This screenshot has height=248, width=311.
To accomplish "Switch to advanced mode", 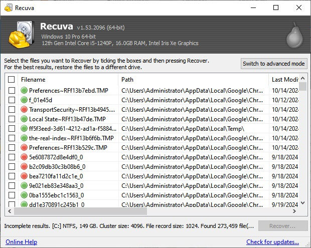I will pos(273,64).
